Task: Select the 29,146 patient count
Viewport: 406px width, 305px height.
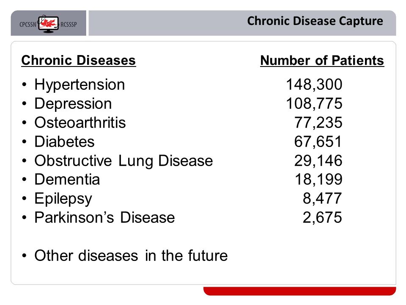Action: click(x=318, y=161)
